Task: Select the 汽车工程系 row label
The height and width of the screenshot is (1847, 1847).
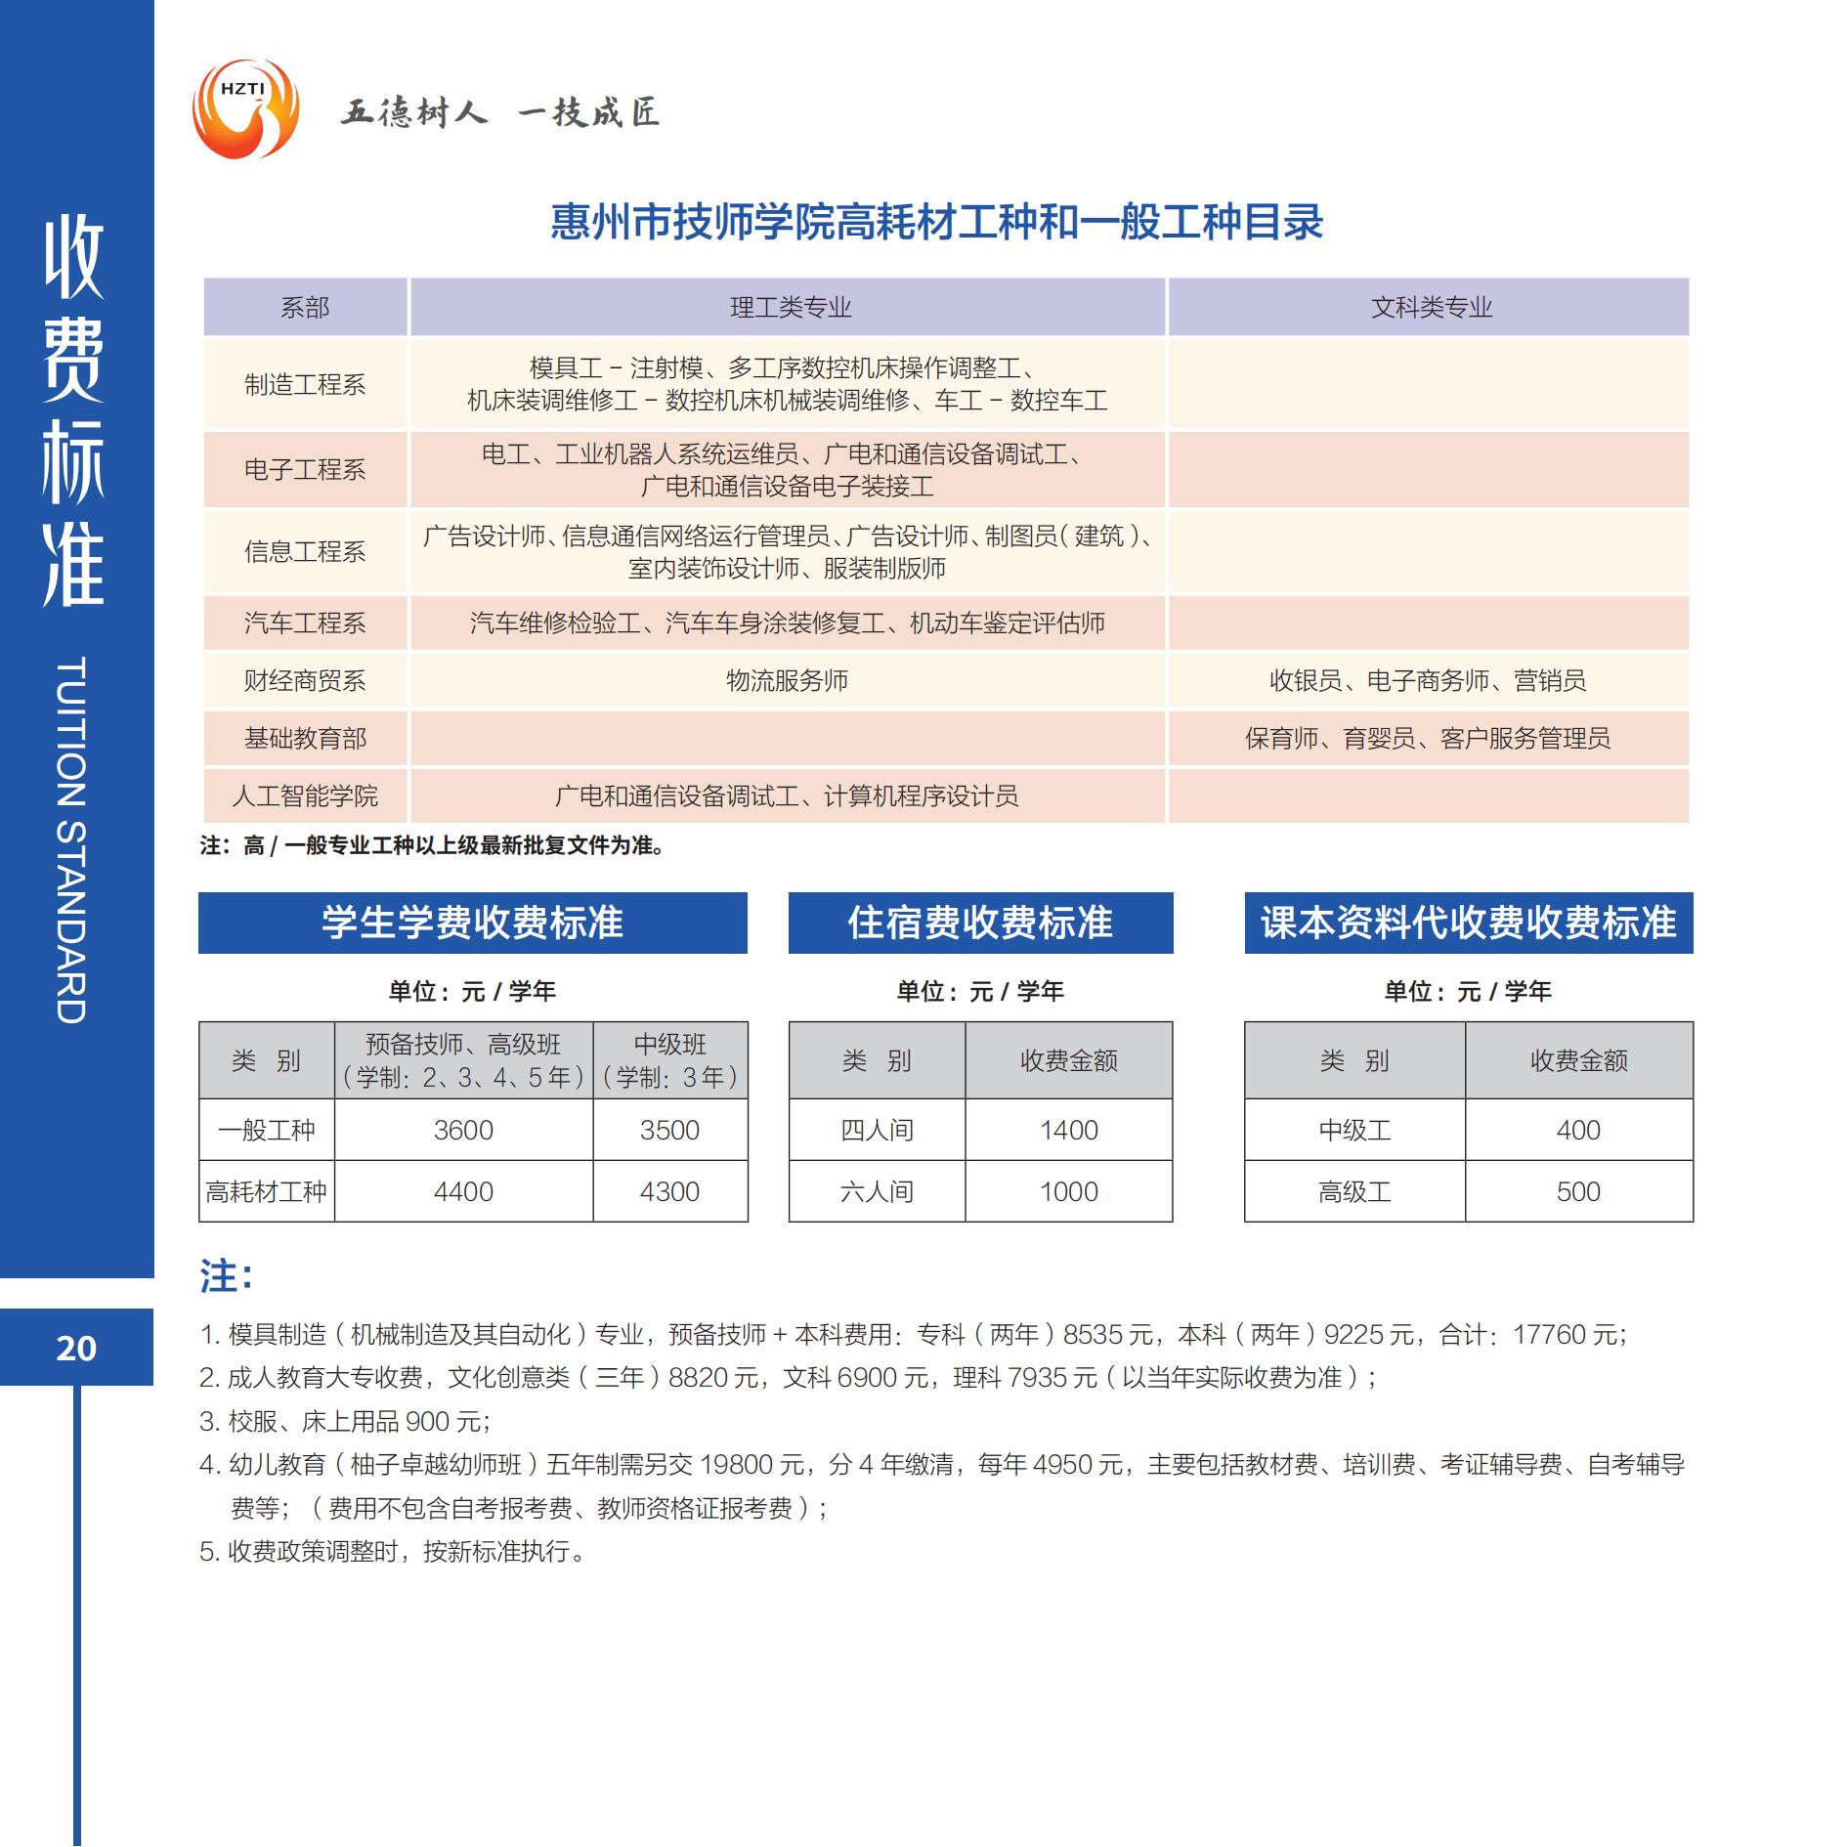Action: pyautogui.click(x=305, y=623)
